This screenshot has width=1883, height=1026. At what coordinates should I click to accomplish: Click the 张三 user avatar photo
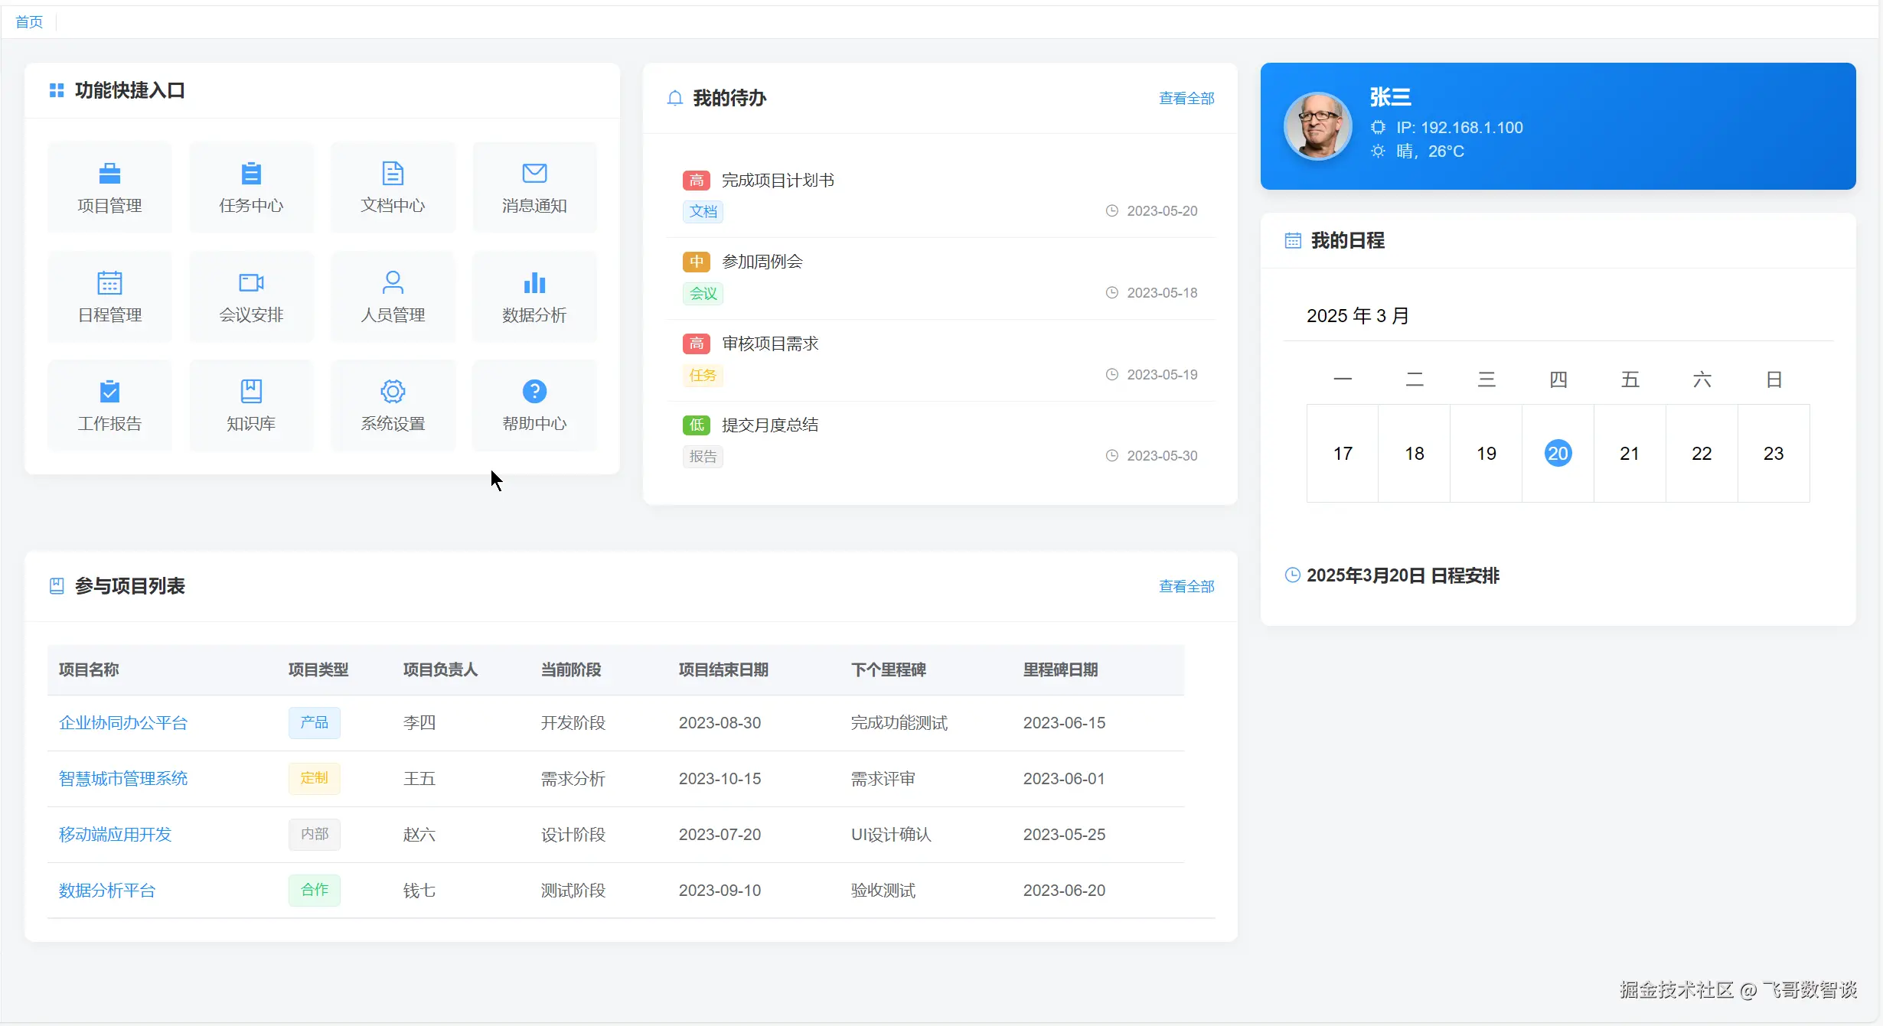tap(1317, 126)
